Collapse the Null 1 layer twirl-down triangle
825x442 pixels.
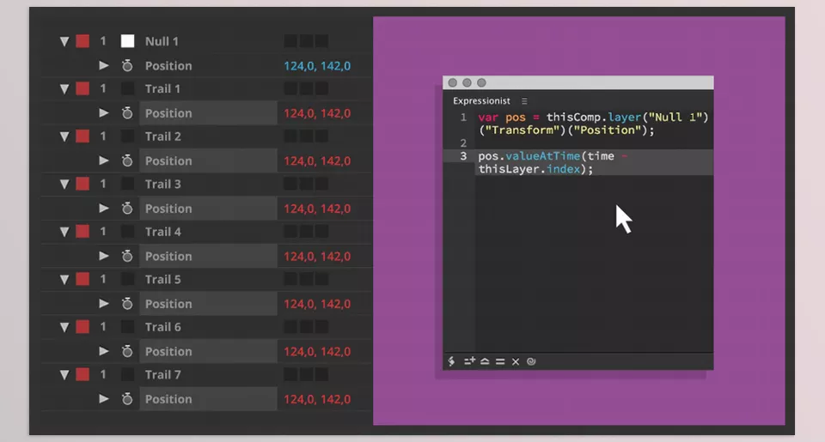[64, 41]
